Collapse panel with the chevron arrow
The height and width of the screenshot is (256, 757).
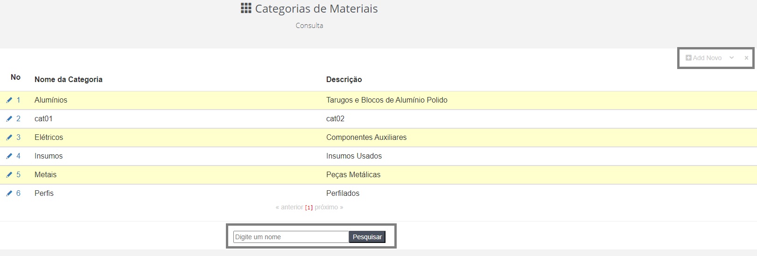[732, 58]
